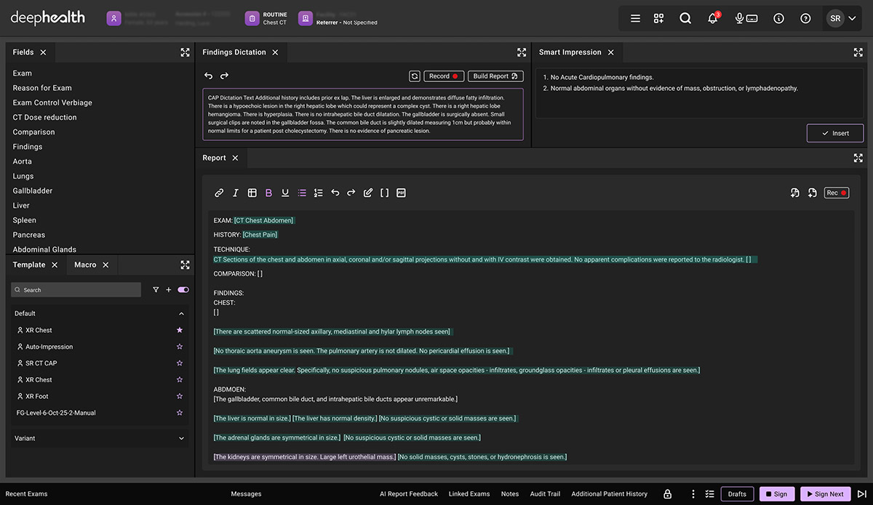Toggle numbered list in report
The height and width of the screenshot is (505, 873).
tap(318, 193)
